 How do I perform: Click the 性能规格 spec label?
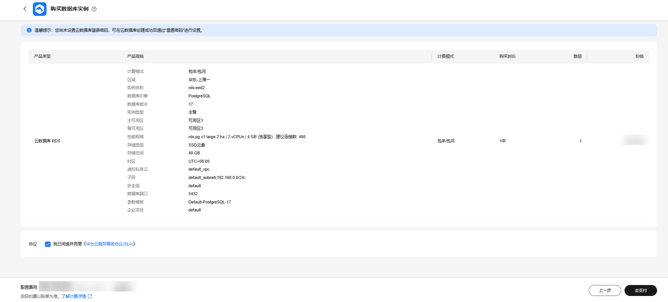point(135,137)
